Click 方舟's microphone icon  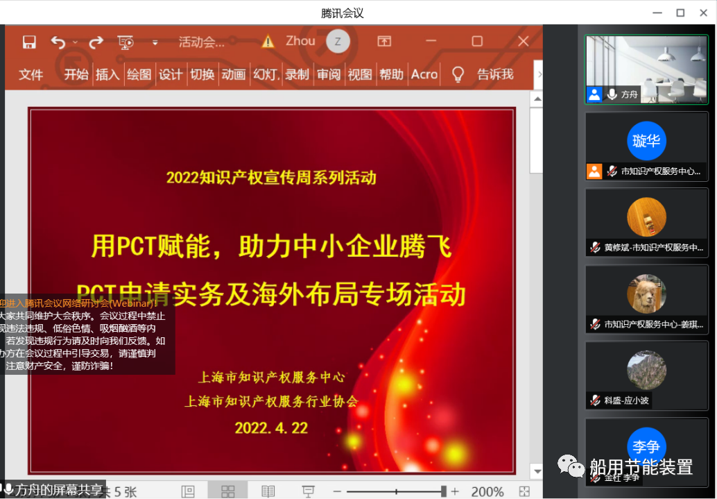coord(612,94)
